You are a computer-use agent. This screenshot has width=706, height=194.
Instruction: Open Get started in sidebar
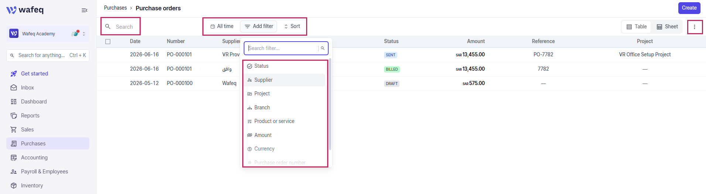pos(48,74)
